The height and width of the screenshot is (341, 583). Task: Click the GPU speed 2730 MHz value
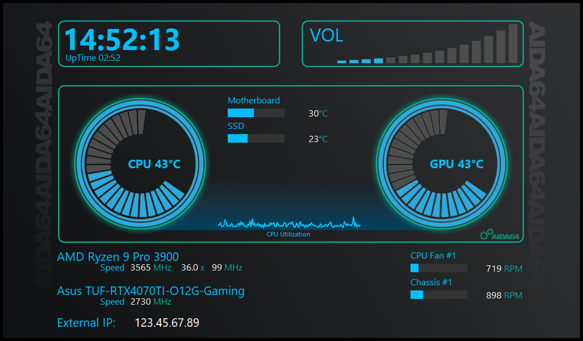150,302
